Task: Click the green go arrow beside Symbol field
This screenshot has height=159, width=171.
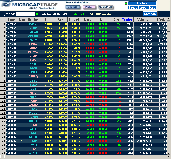Action: click(x=37, y=14)
